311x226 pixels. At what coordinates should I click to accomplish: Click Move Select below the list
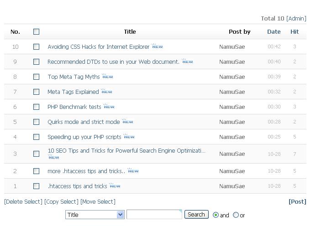(98, 201)
